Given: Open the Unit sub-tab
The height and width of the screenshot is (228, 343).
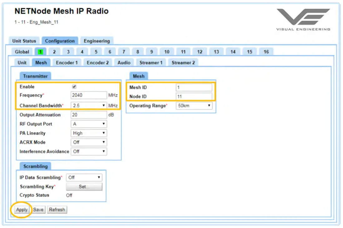Looking at the screenshot, I should point(22,63).
